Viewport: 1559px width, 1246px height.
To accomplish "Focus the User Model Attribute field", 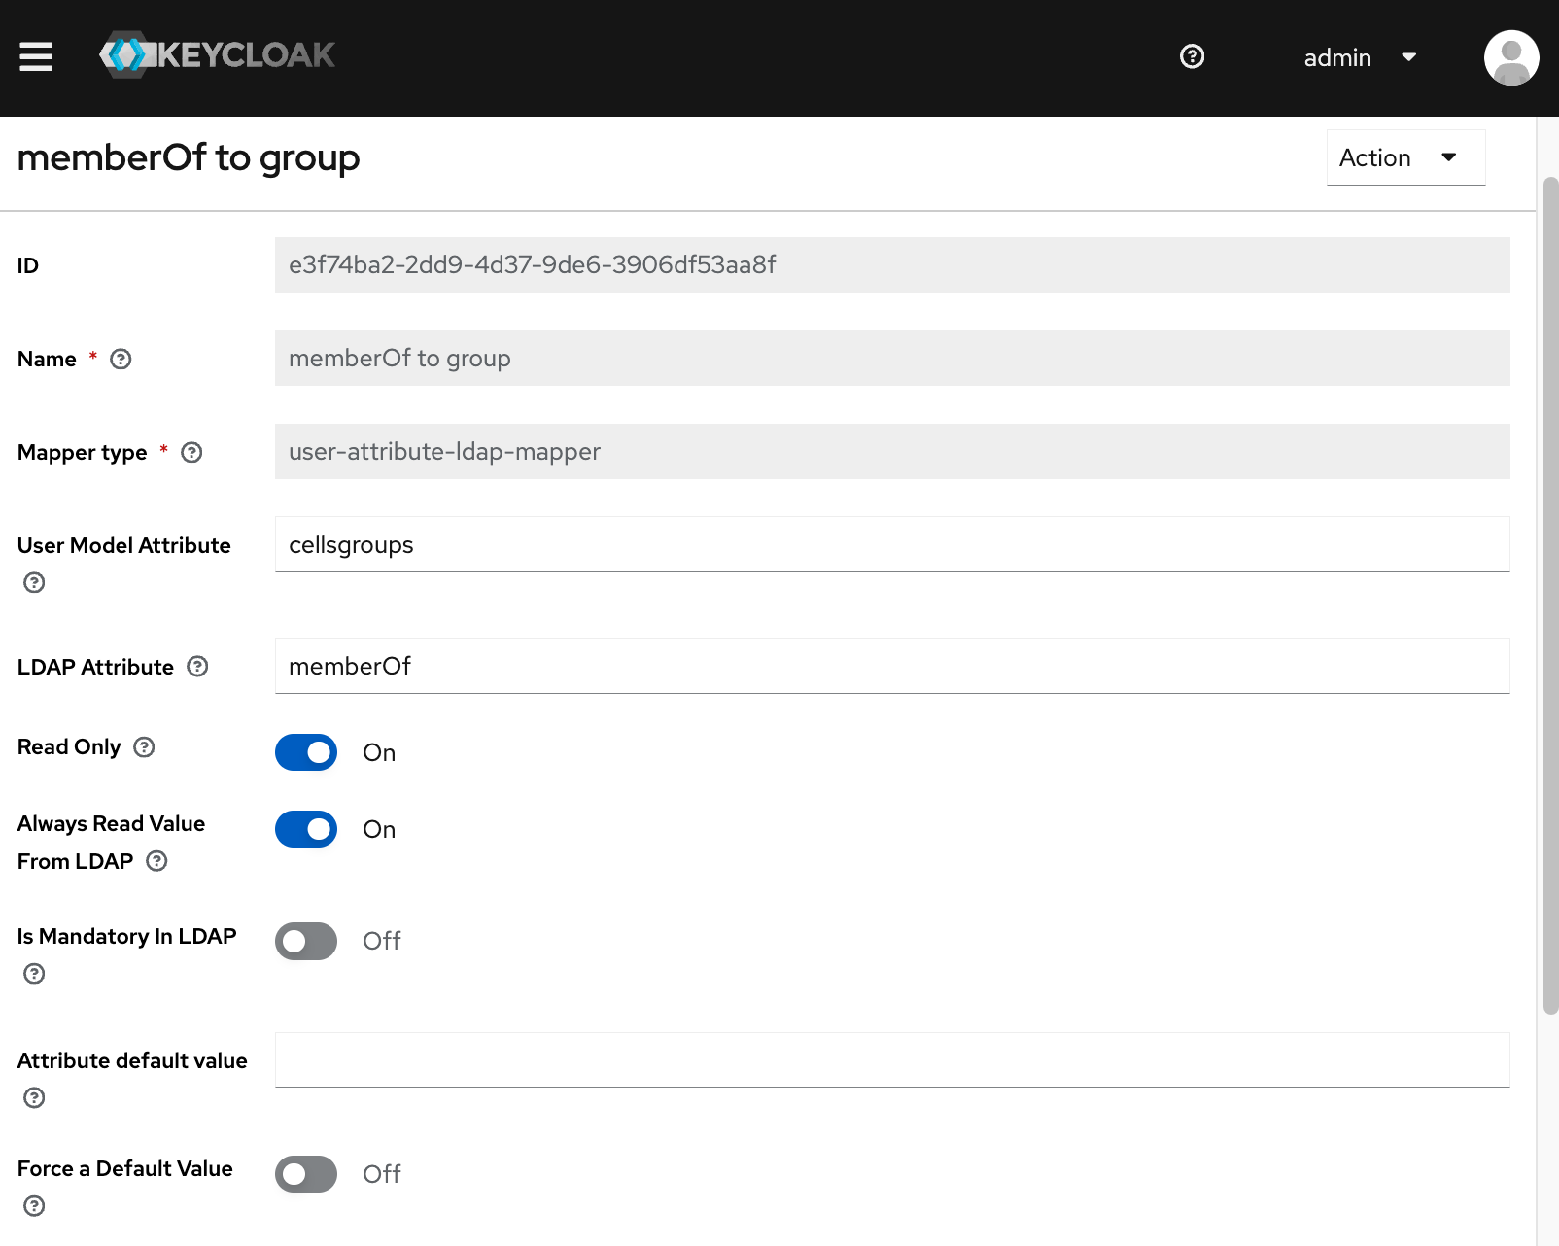I will point(892,544).
